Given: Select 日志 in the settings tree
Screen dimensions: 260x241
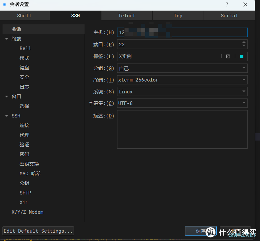Looking at the screenshot, I should coord(24,87).
